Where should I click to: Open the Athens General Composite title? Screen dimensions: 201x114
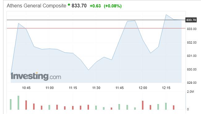click(36, 6)
